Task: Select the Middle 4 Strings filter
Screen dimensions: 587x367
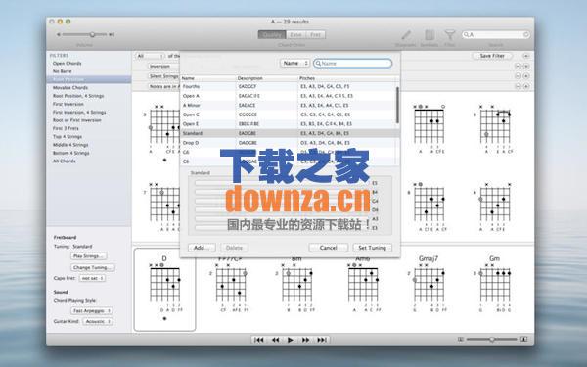Action: (70, 145)
